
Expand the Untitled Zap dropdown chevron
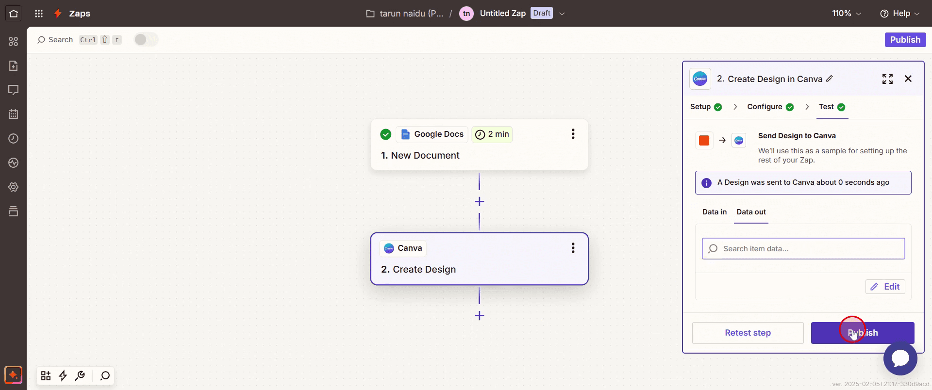(562, 14)
